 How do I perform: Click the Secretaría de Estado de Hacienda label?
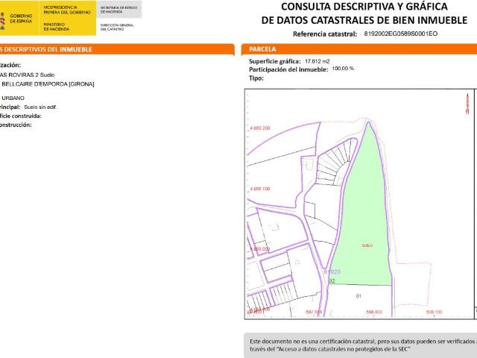tap(116, 7)
